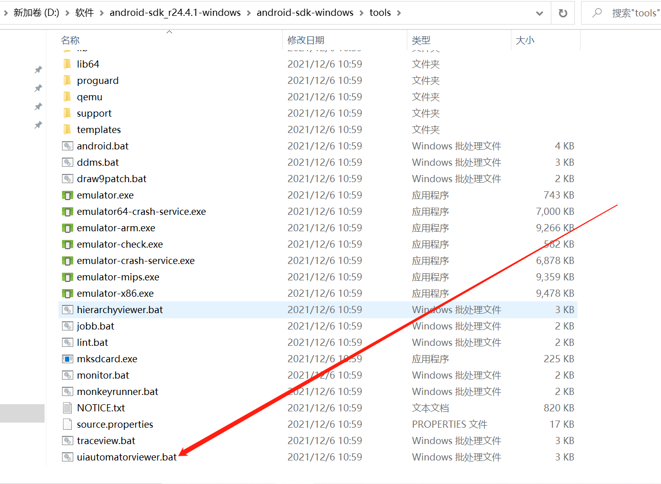This screenshot has height=484, width=661.
Task: Click the emulator-x86.exe application icon
Action: click(x=67, y=293)
